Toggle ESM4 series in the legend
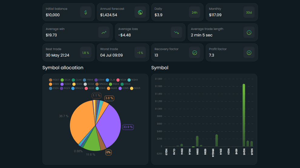This screenshot has height=168, width=300. (54, 84)
